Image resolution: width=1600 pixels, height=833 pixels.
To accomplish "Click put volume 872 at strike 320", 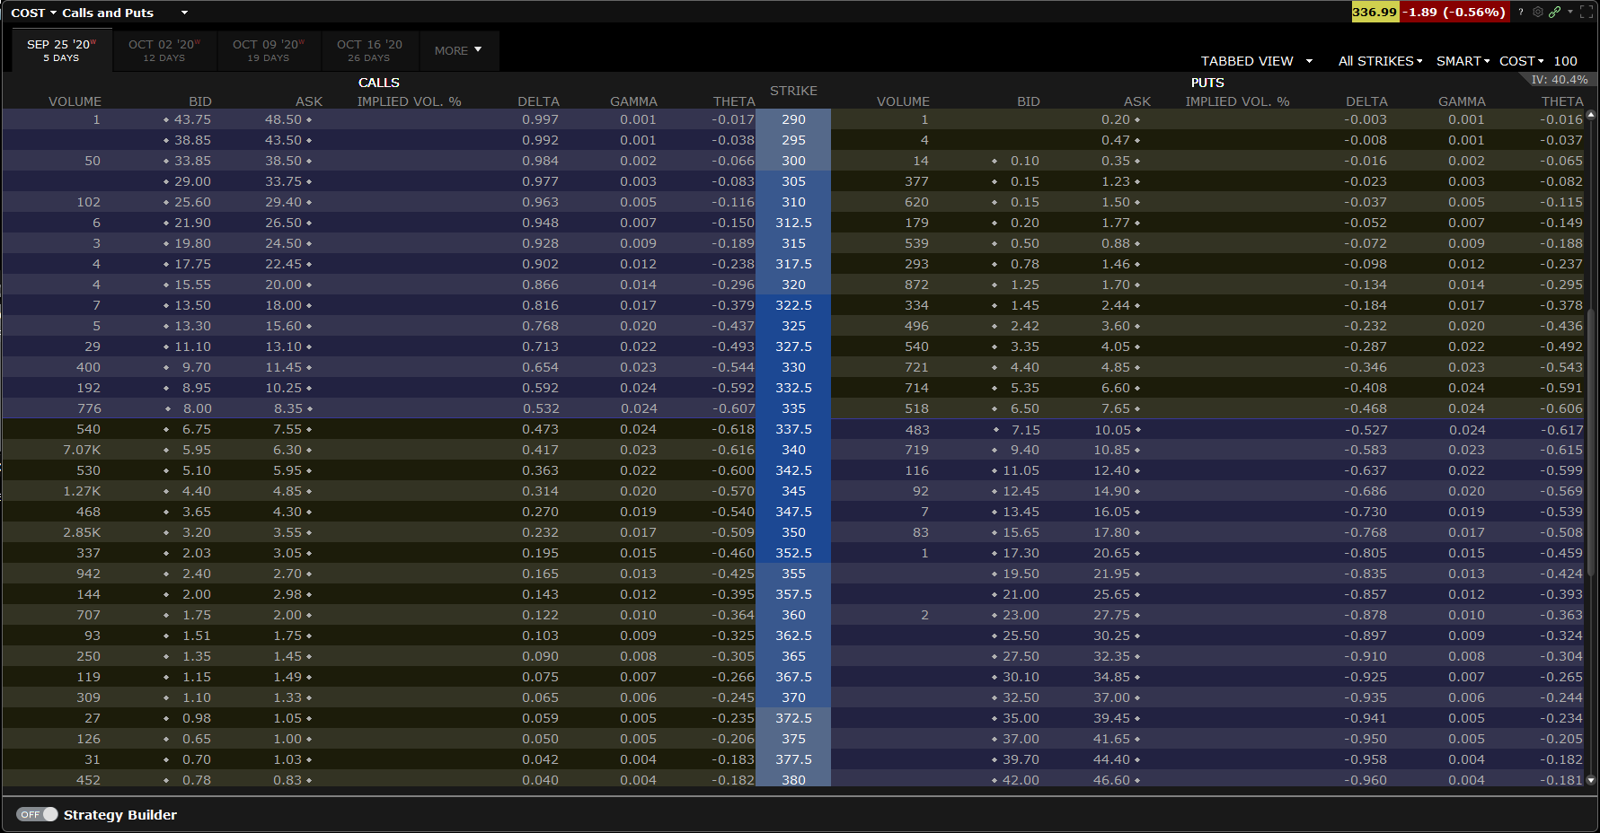I will 916,285.
